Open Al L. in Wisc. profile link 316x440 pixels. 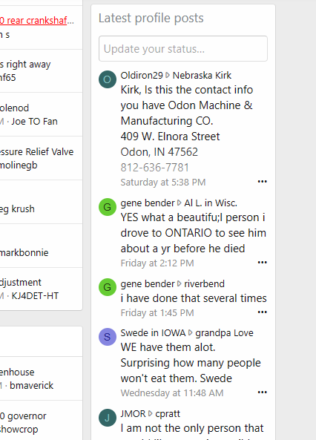[x=211, y=203]
